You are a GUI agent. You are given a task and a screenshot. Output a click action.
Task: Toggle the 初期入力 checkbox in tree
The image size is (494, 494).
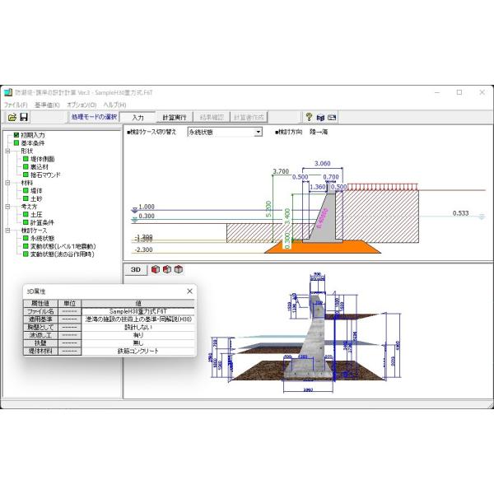click(x=16, y=134)
